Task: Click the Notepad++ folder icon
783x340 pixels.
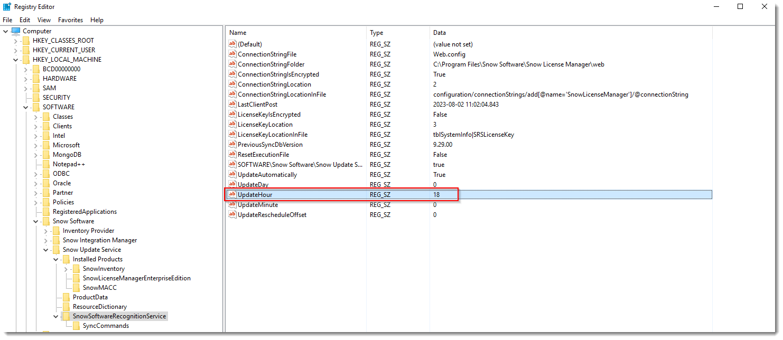Action: click(46, 164)
